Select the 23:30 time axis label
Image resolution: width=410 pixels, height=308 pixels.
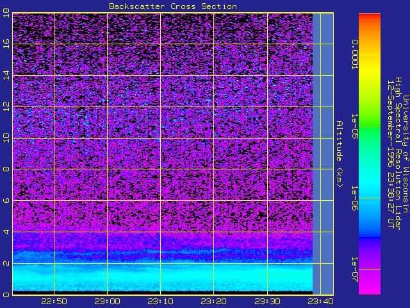pyautogui.click(x=267, y=302)
